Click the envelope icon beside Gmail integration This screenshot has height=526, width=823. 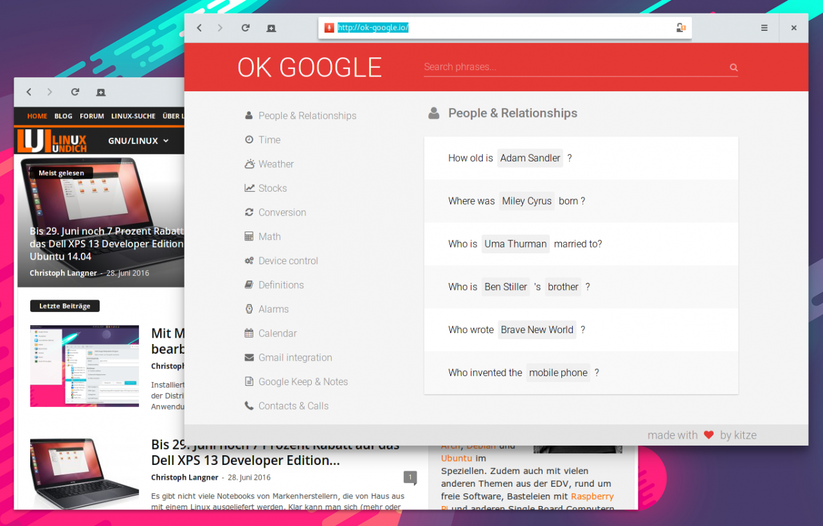(x=249, y=358)
